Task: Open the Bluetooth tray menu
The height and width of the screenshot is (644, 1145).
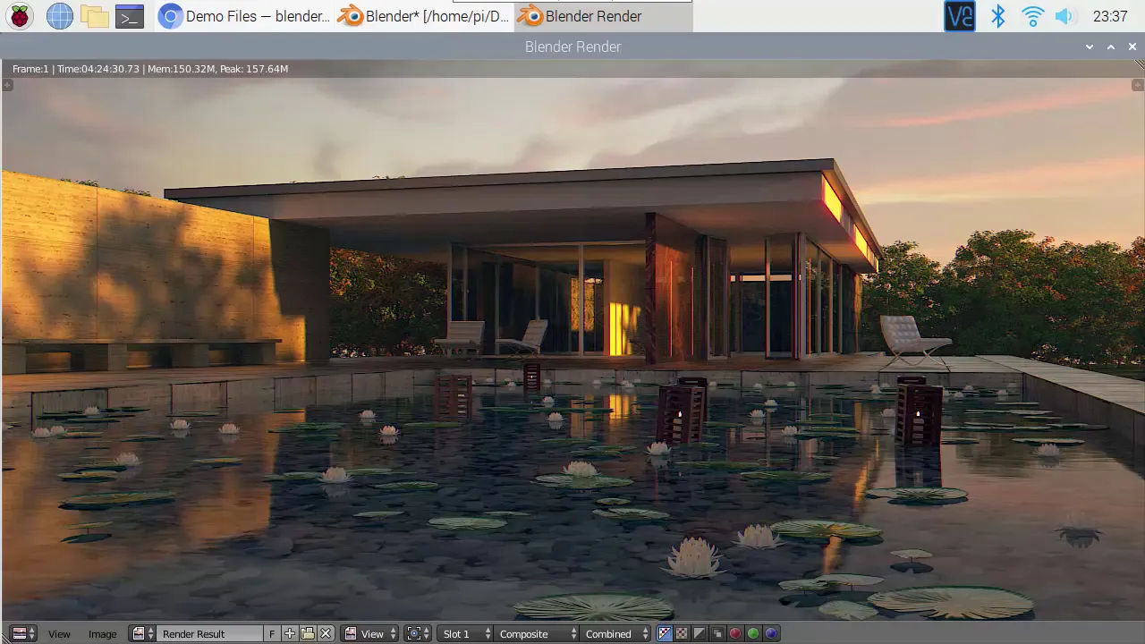Action: 998,16
